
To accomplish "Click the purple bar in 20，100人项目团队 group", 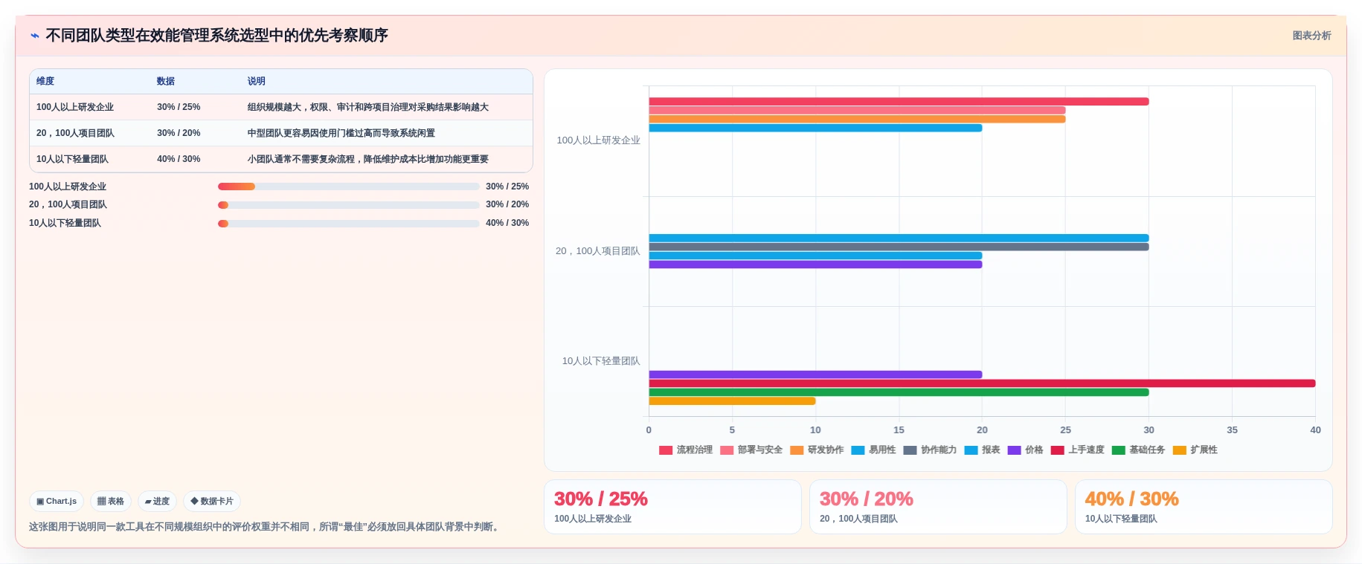I will click(x=815, y=265).
